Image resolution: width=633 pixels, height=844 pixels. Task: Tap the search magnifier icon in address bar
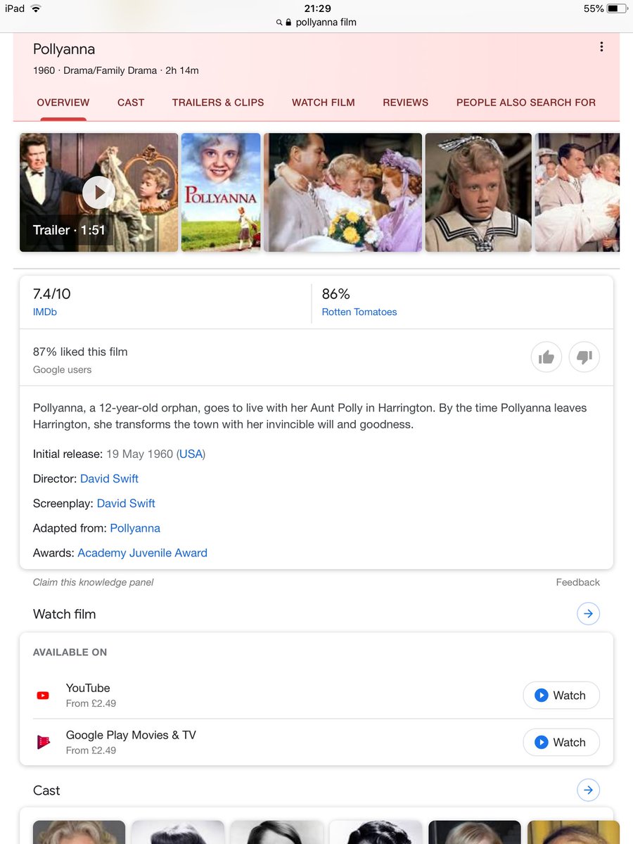click(279, 23)
